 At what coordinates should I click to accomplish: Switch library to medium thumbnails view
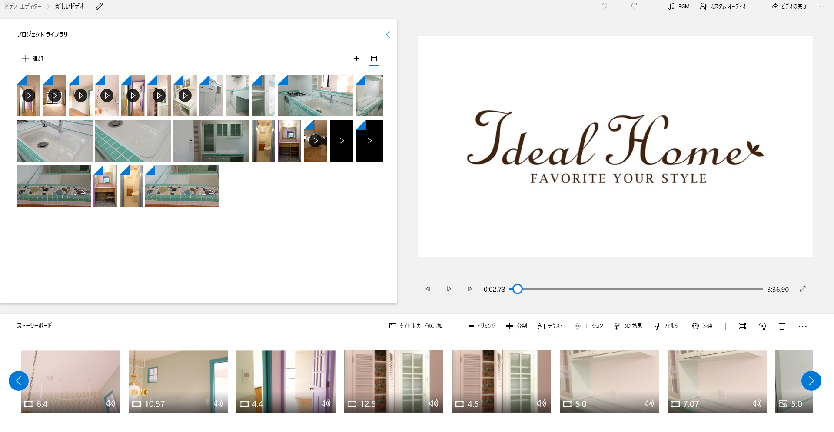tap(356, 59)
